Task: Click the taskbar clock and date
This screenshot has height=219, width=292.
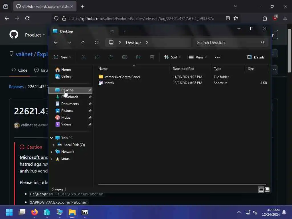Action: [271, 212]
